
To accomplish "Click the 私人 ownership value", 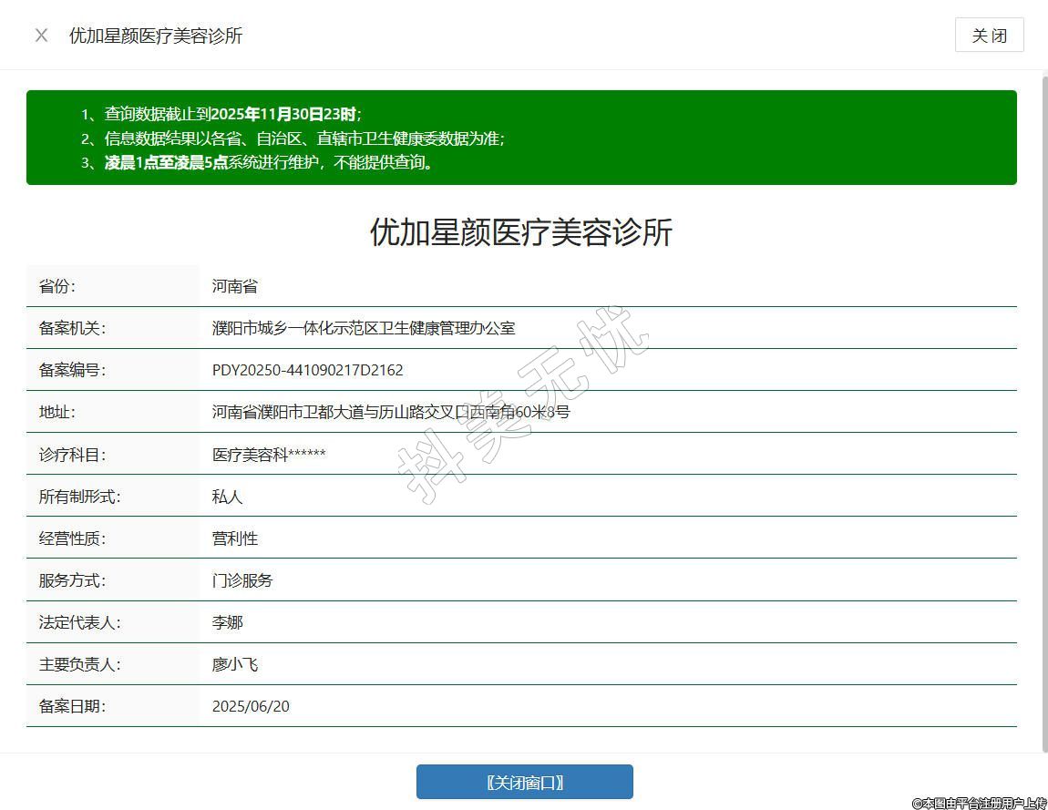I will click(228, 497).
